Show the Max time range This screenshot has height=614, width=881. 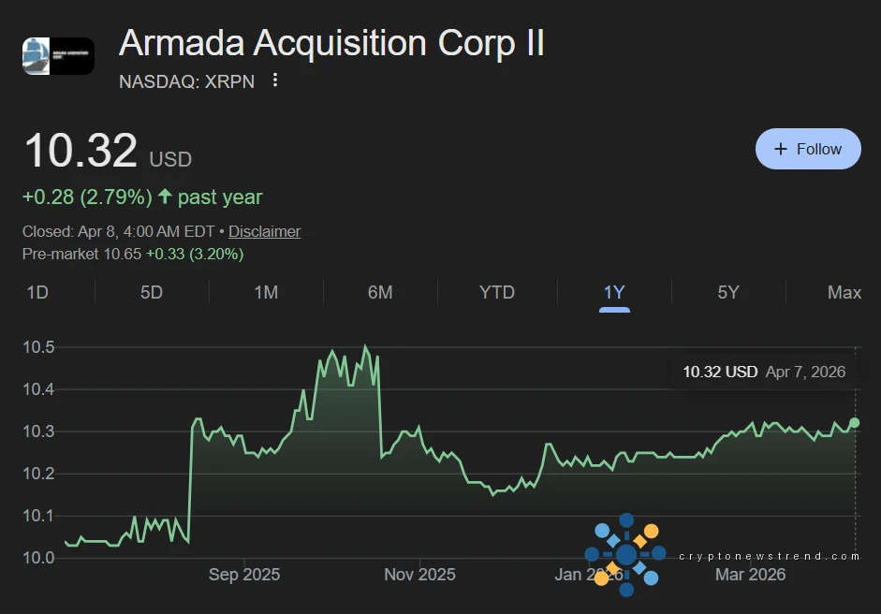[x=844, y=292]
